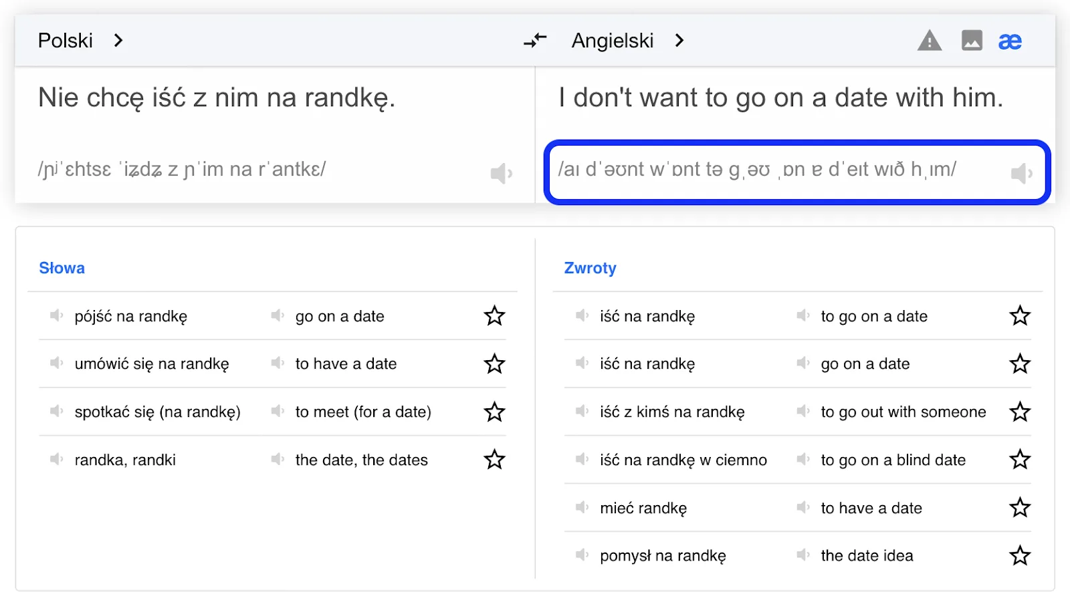This screenshot has width=1070, height=602.
Task: Play pronunciation of 'to go out with someone'
Action: [802, 411]
